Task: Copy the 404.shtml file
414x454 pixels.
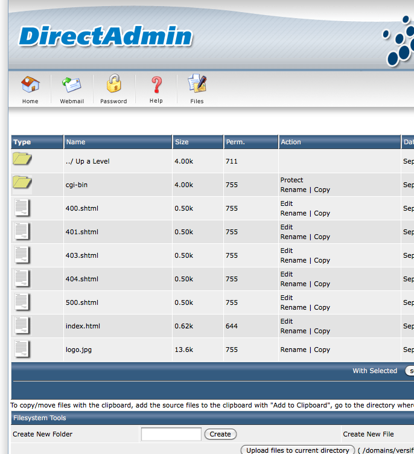Action: [322, 284]
